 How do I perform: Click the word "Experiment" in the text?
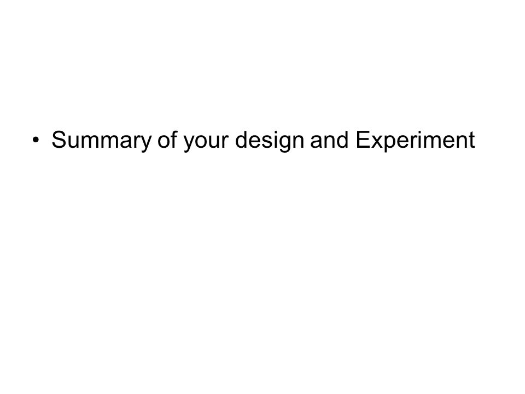[415, 140]
